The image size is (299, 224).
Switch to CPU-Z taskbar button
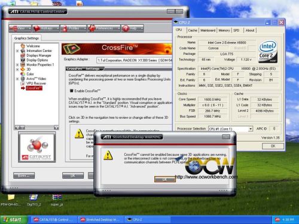(148, 220)
